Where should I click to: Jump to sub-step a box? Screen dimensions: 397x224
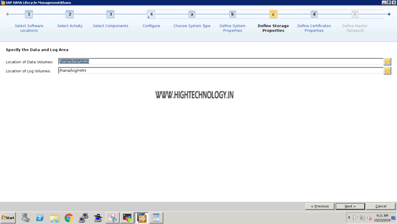[x=192, y=14]
